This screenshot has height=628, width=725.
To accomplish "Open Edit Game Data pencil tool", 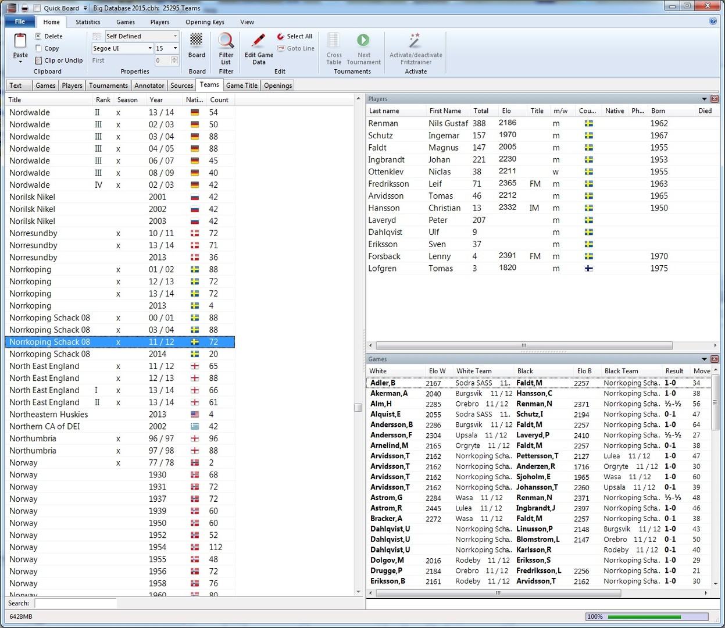I will 259,41.
